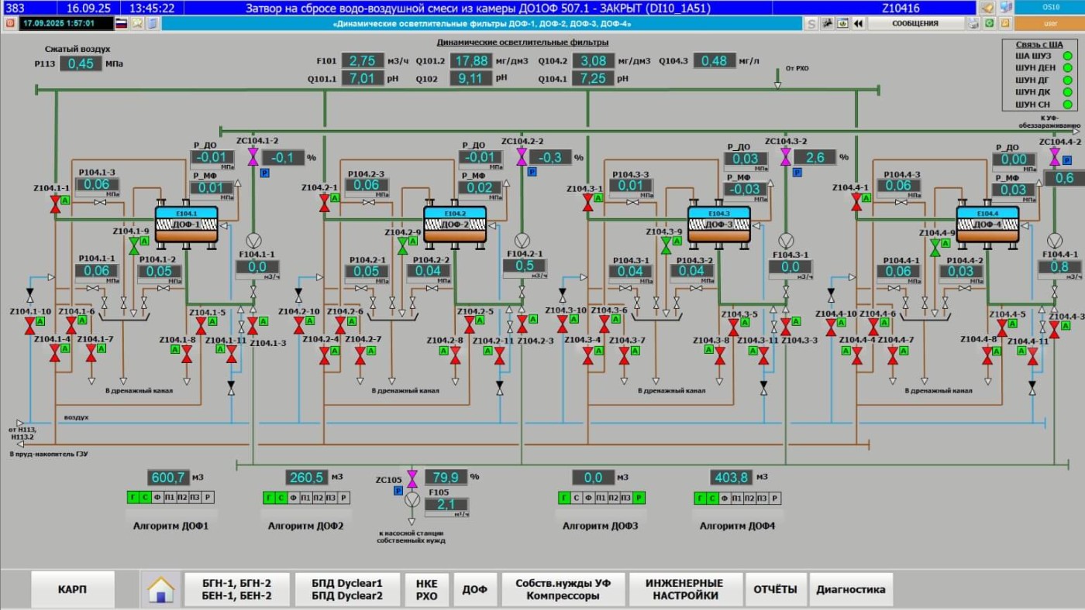Click the ZC104.3-2 position value field 2,6
Screen dimensions: 1085x610
(814, 157)
